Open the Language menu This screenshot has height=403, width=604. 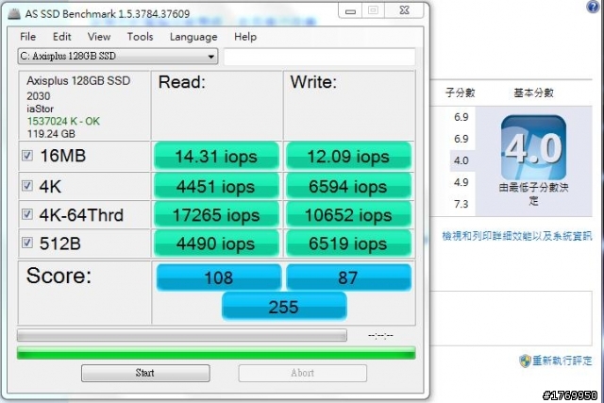point(193,37)
